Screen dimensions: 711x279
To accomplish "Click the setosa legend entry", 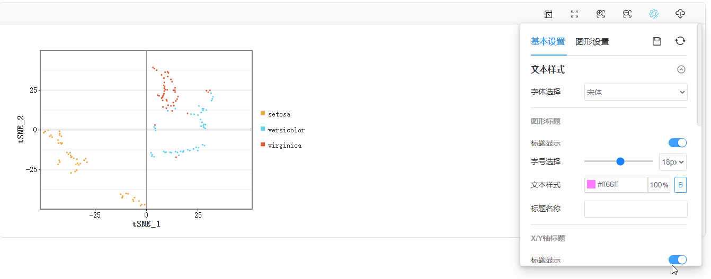I will (275, 114).
